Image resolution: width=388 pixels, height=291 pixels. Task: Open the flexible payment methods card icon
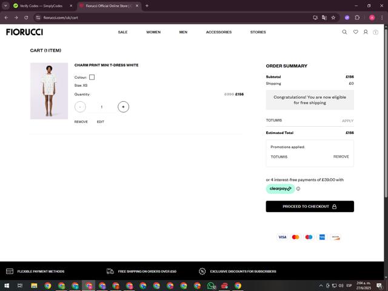click(x=10, y=272)
